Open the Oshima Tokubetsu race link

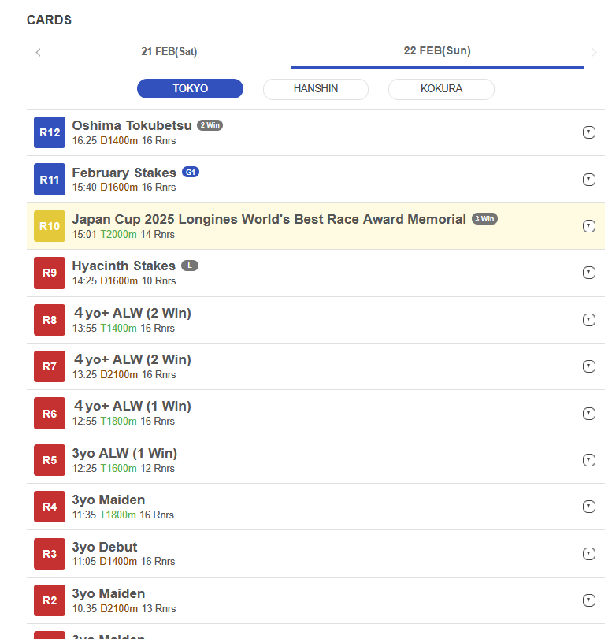pyautogui.click(x=132, y=125)
